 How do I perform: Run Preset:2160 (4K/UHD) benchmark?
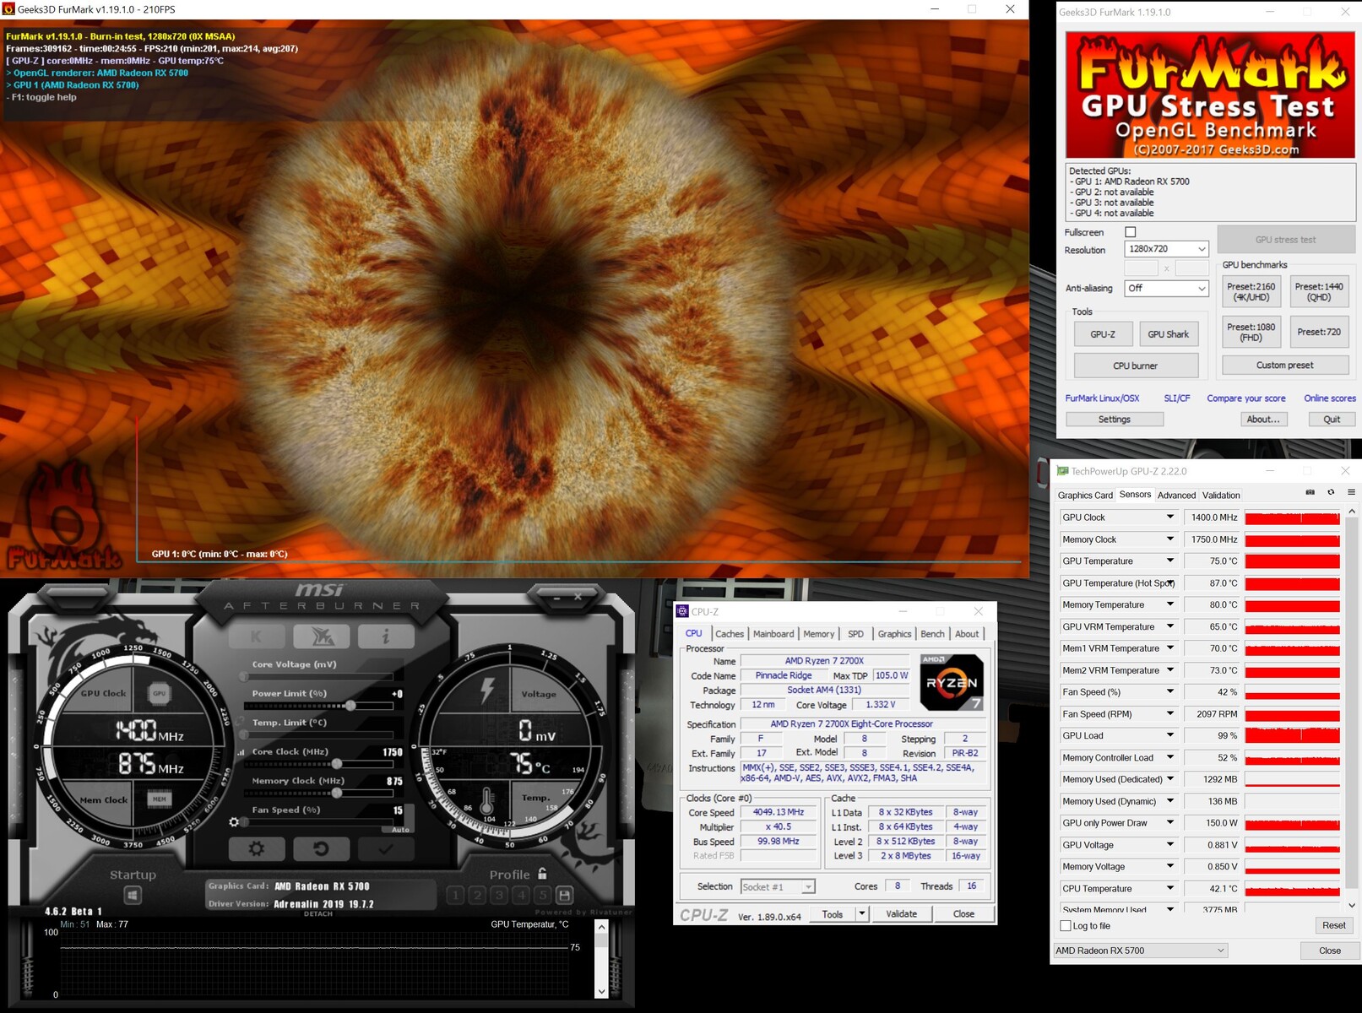(1251, 292)
